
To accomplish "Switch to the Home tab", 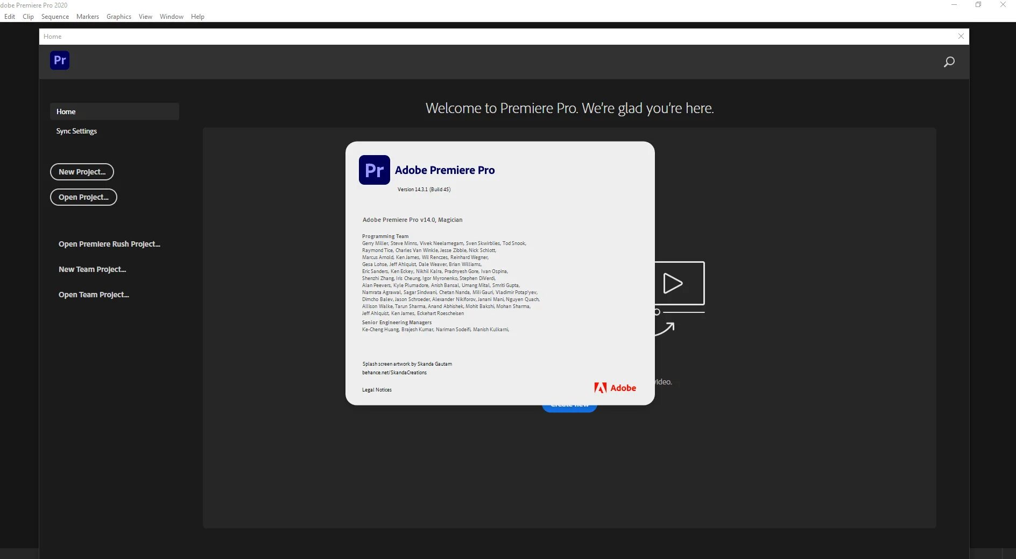I will (52, 36).
